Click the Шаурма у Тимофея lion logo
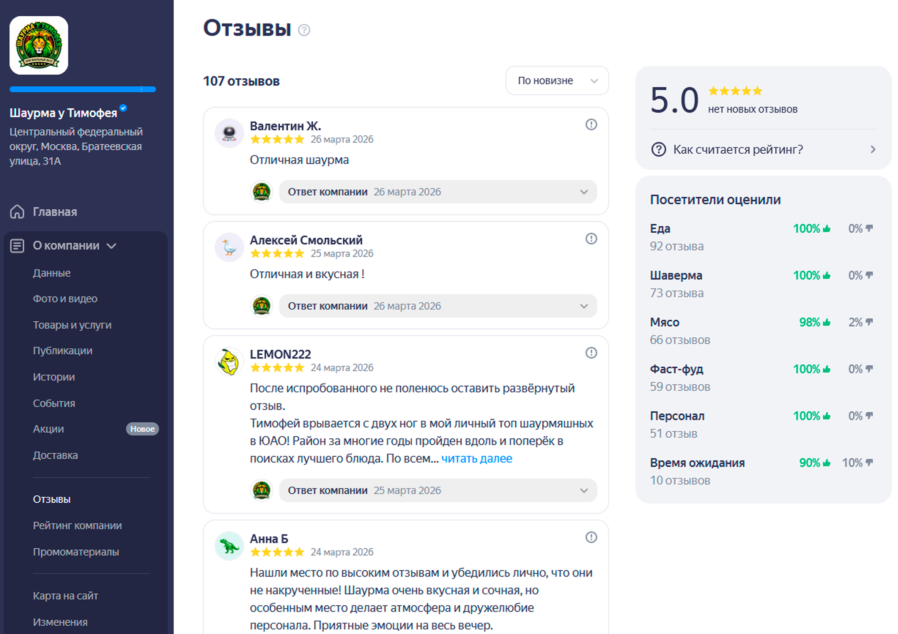Screen dimensions: 898x634 point(39,45)
